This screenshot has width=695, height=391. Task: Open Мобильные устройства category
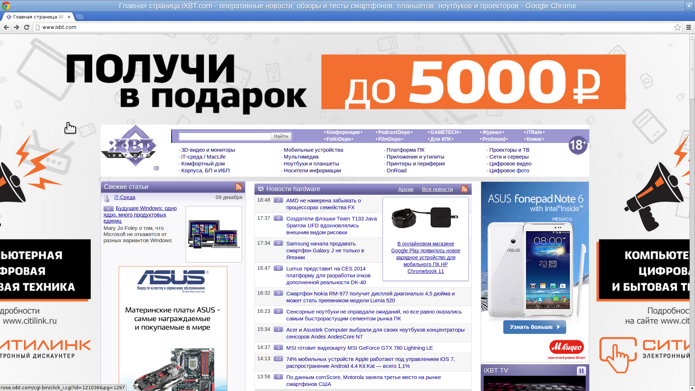[313, 150]
